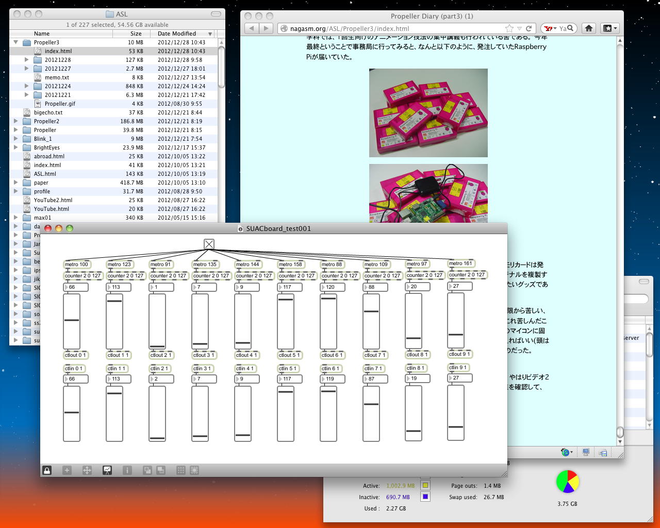Click the inspector info icon
The height and width of the screenshot is (528, 660).
pos(127,470)
